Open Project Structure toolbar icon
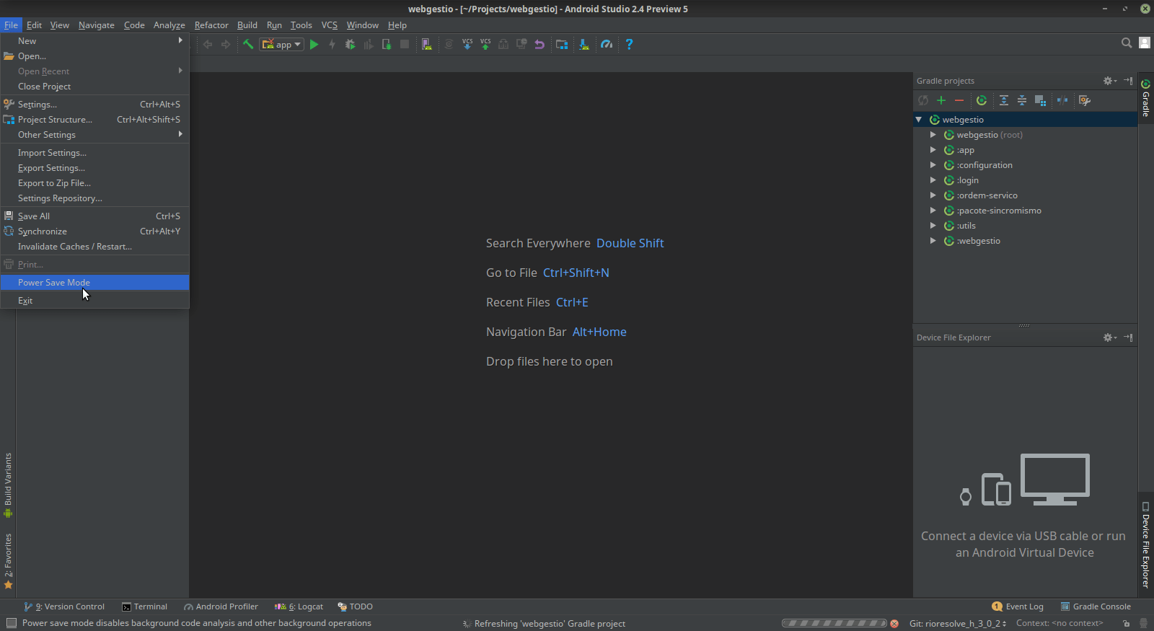 (562, 44)
